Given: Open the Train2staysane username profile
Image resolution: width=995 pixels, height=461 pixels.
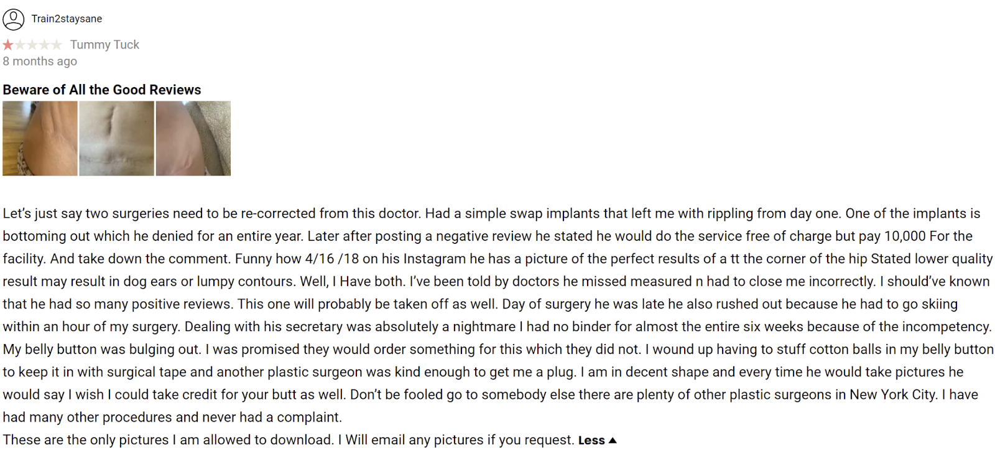Looking at the screenshot, I should point(67,19).
